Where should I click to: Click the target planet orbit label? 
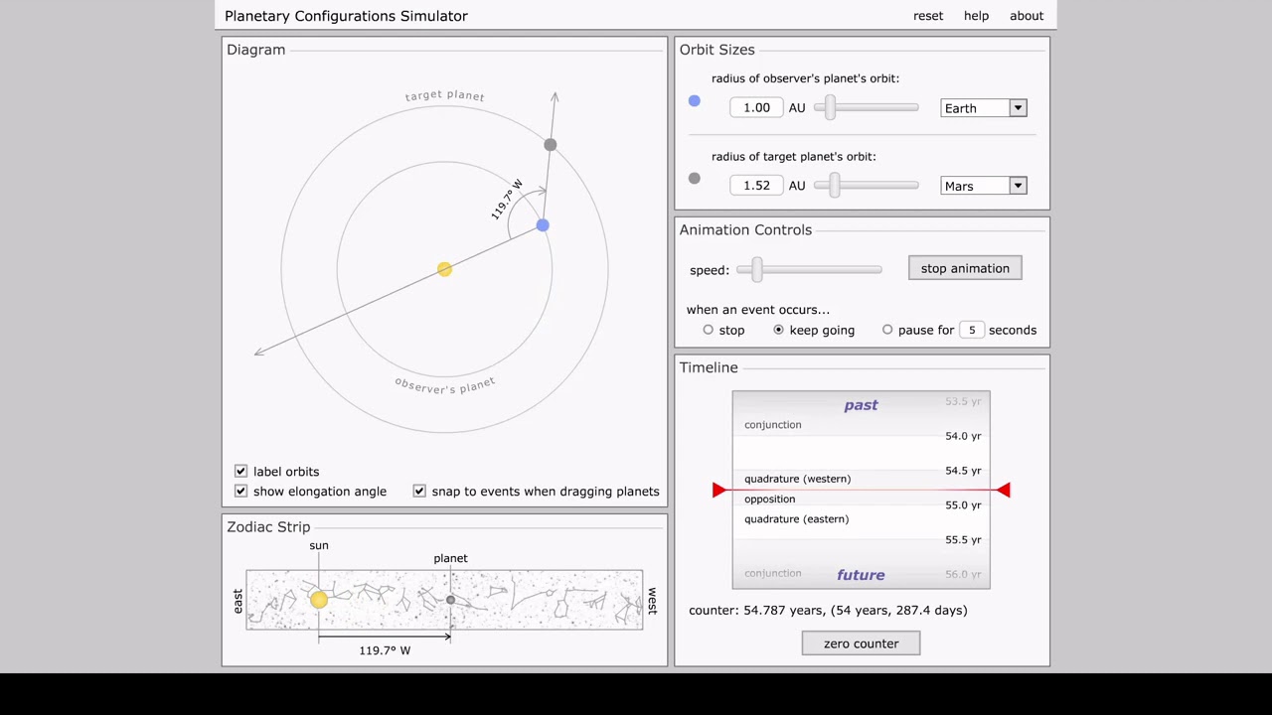point(444,96)
